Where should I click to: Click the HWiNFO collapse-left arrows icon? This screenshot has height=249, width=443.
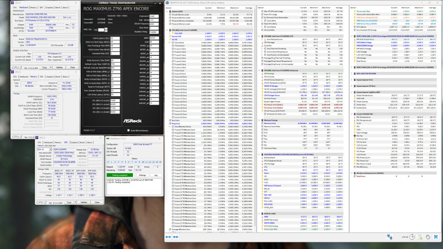tap(168, 237)
